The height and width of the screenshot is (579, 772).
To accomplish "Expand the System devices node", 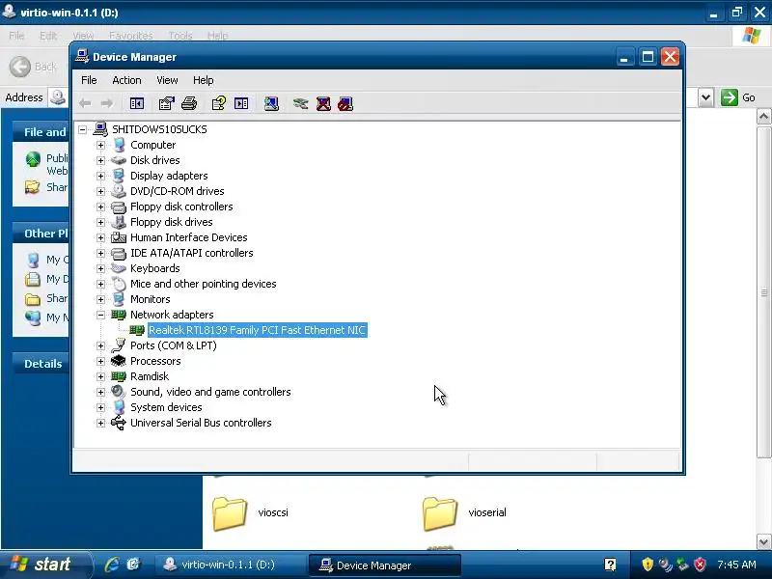I will [x=100, y=407].
